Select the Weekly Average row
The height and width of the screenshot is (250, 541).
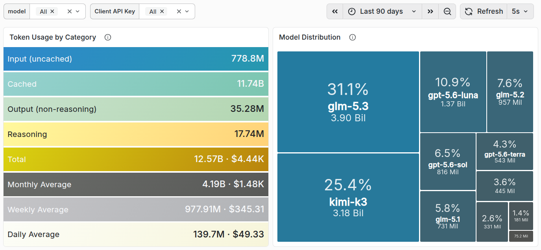pos(136,209)
